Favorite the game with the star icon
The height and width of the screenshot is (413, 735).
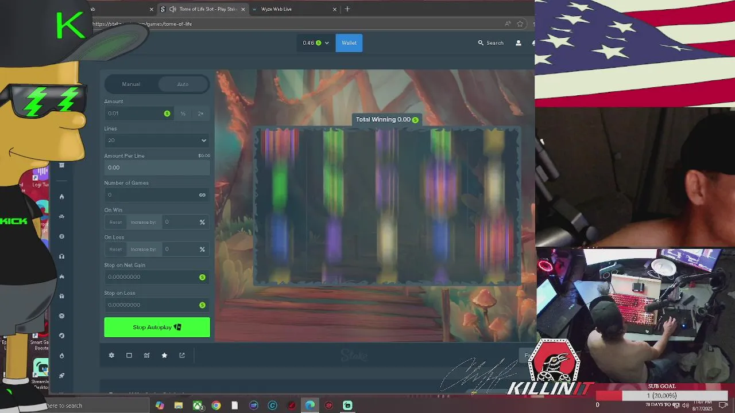(164, 356)
